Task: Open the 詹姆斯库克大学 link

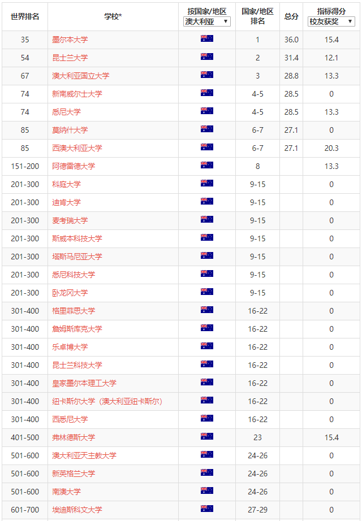Action: [x=77, y=329]
